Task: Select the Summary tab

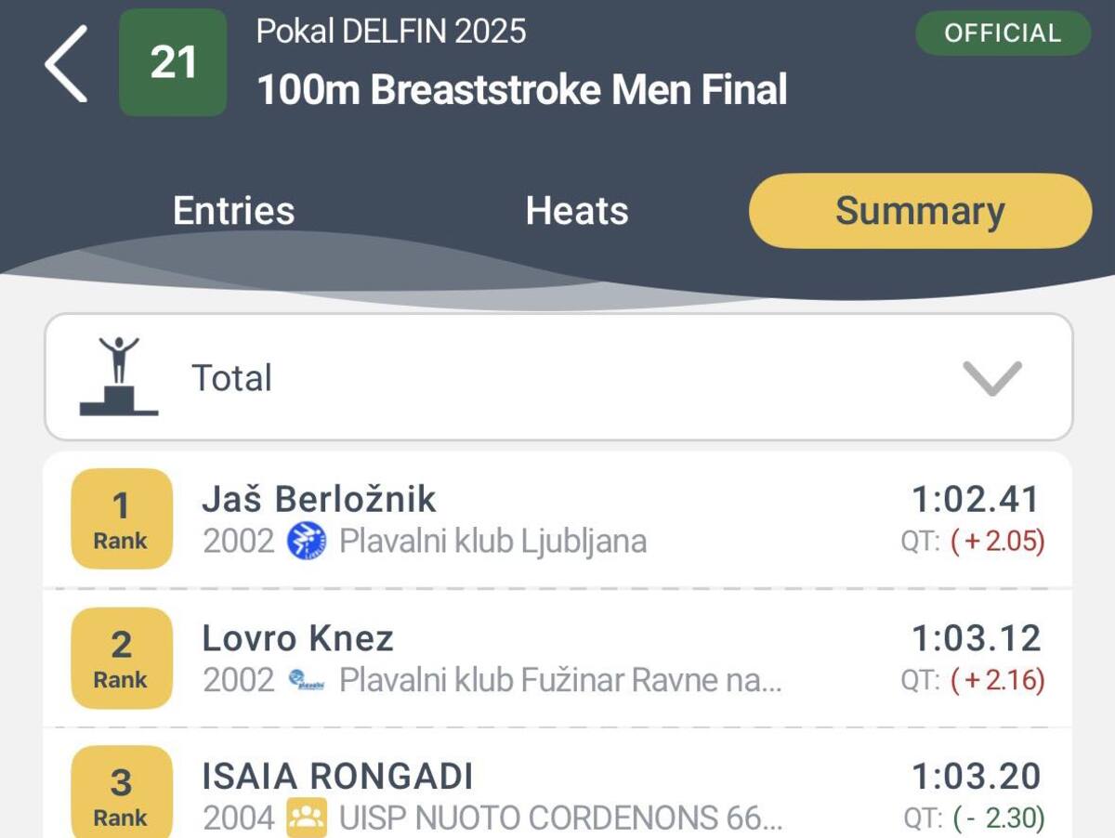Action: tap(920, 211)
